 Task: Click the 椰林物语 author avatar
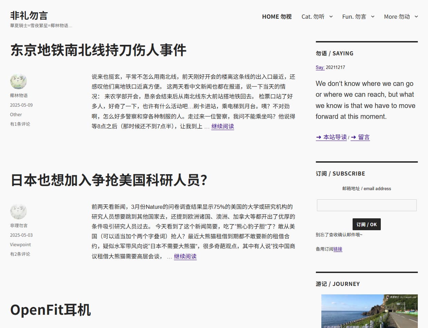tap(18, 81)
